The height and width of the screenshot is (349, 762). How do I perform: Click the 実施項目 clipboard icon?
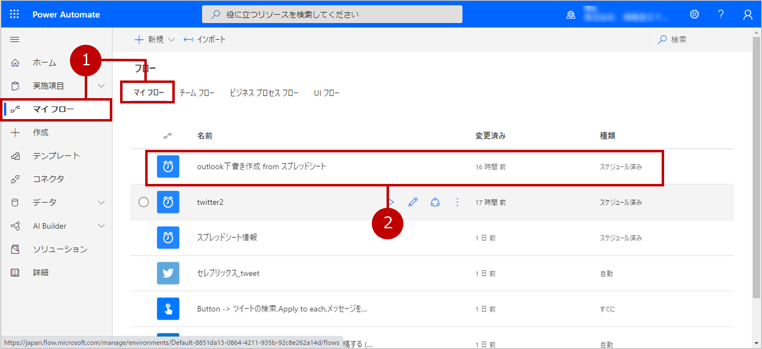(x=15, y=86)
